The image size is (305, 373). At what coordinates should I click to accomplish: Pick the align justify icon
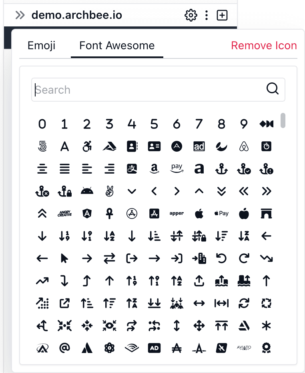coord(64,168)
